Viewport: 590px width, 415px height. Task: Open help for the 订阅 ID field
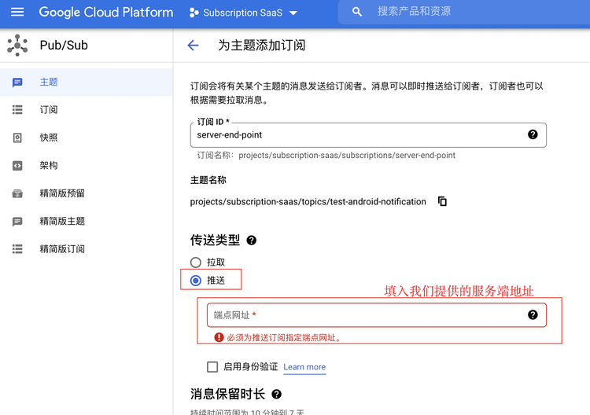[533, 134]
